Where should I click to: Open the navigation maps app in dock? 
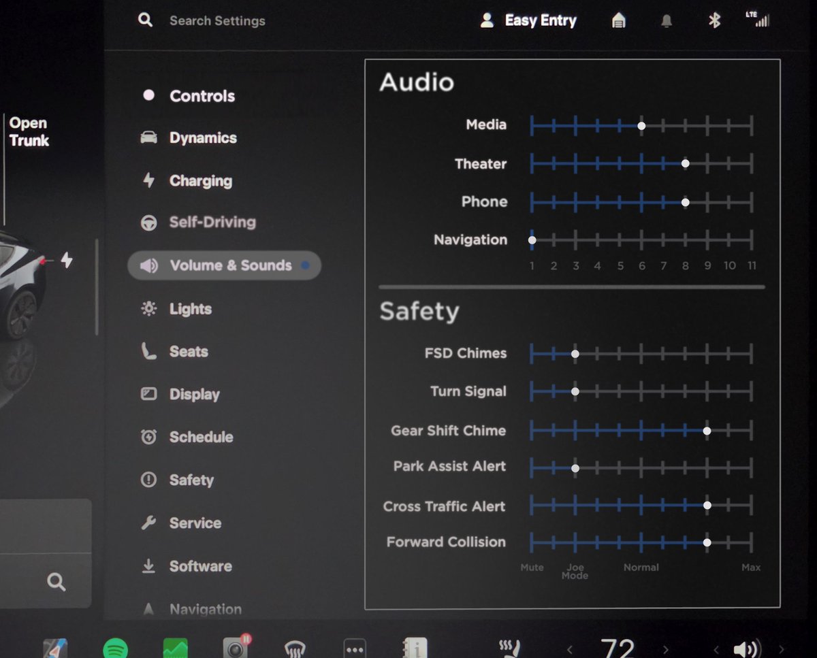(x=55, y=648)
